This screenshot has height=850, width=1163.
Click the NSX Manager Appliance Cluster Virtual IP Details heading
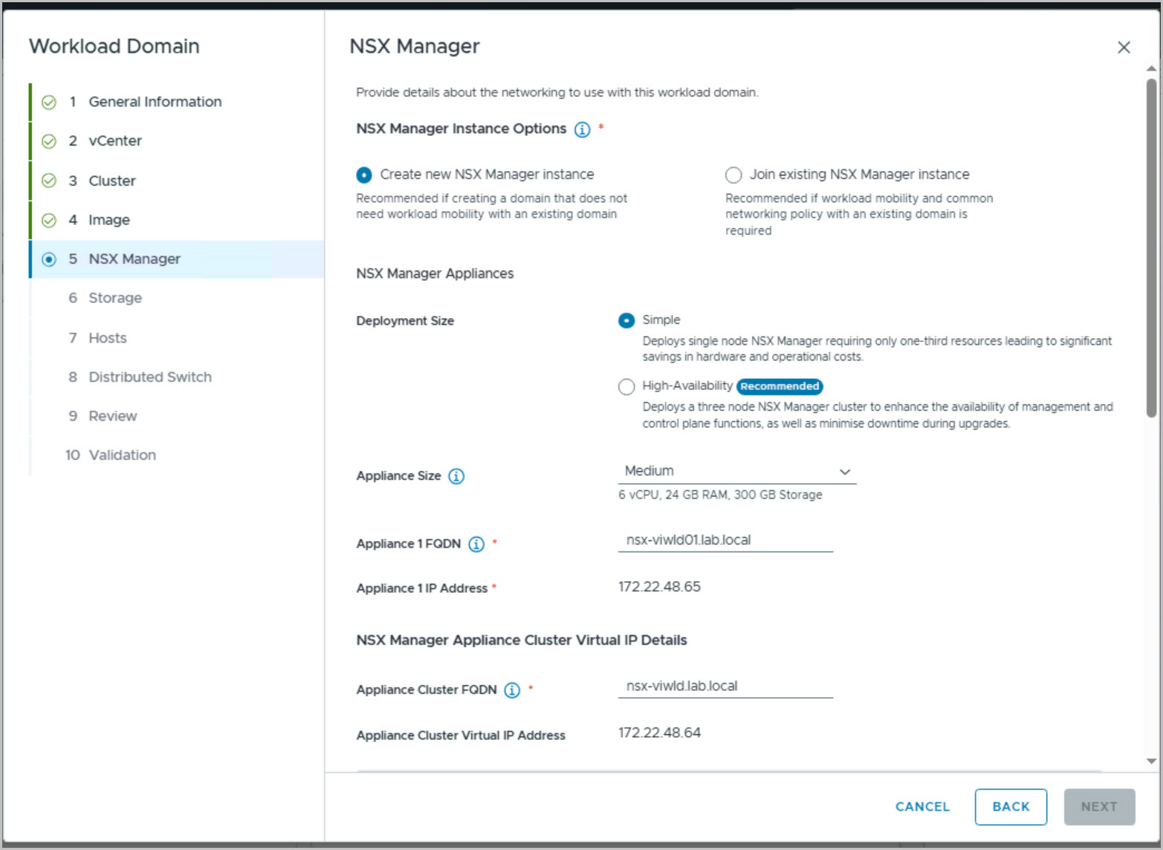(x=521, y=640)
